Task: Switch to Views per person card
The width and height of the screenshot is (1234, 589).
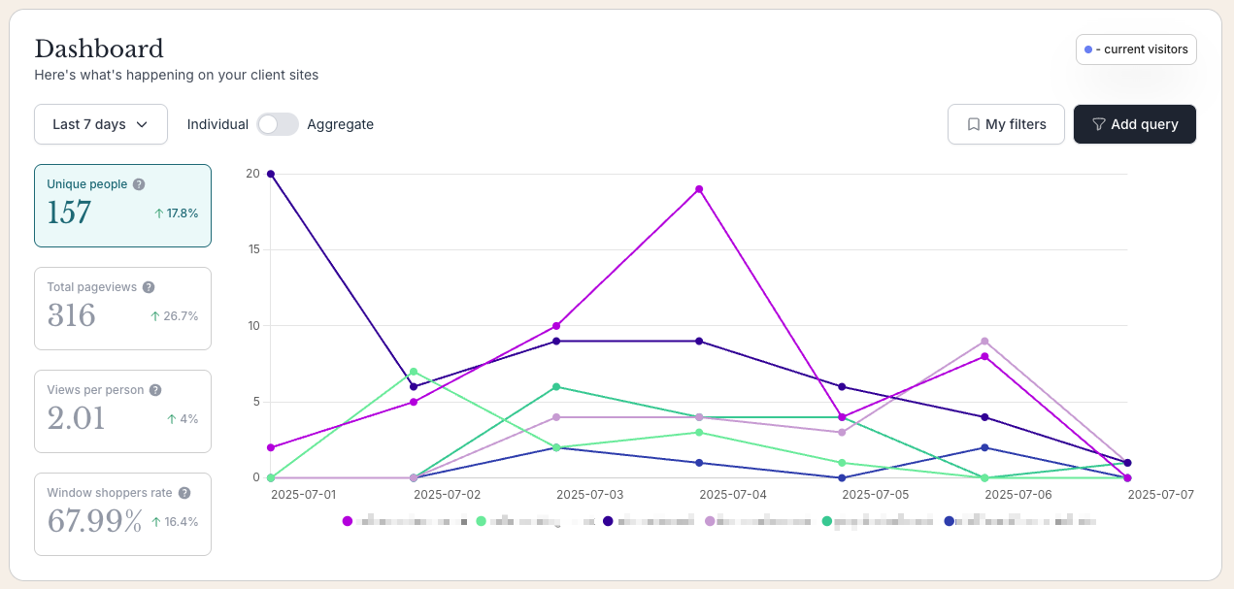Action: point(122,411)
